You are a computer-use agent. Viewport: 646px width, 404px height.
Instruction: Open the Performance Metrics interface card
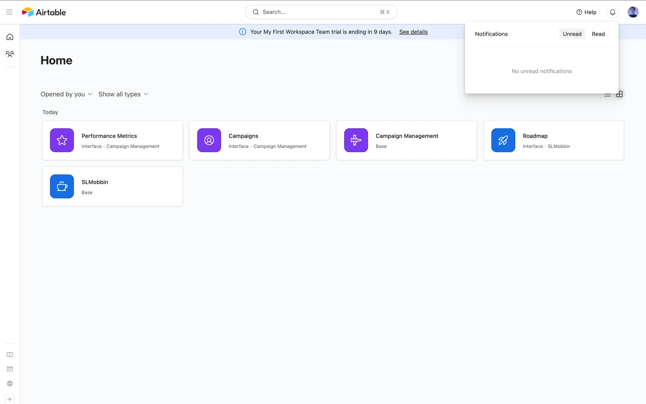(x=112, y=140)
